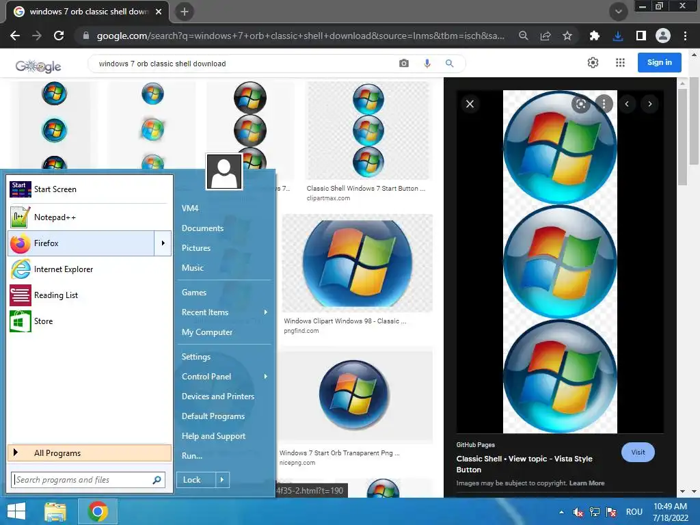Open Chrome side panel icon
700x525 pixels.
click(x=641, y=36)
